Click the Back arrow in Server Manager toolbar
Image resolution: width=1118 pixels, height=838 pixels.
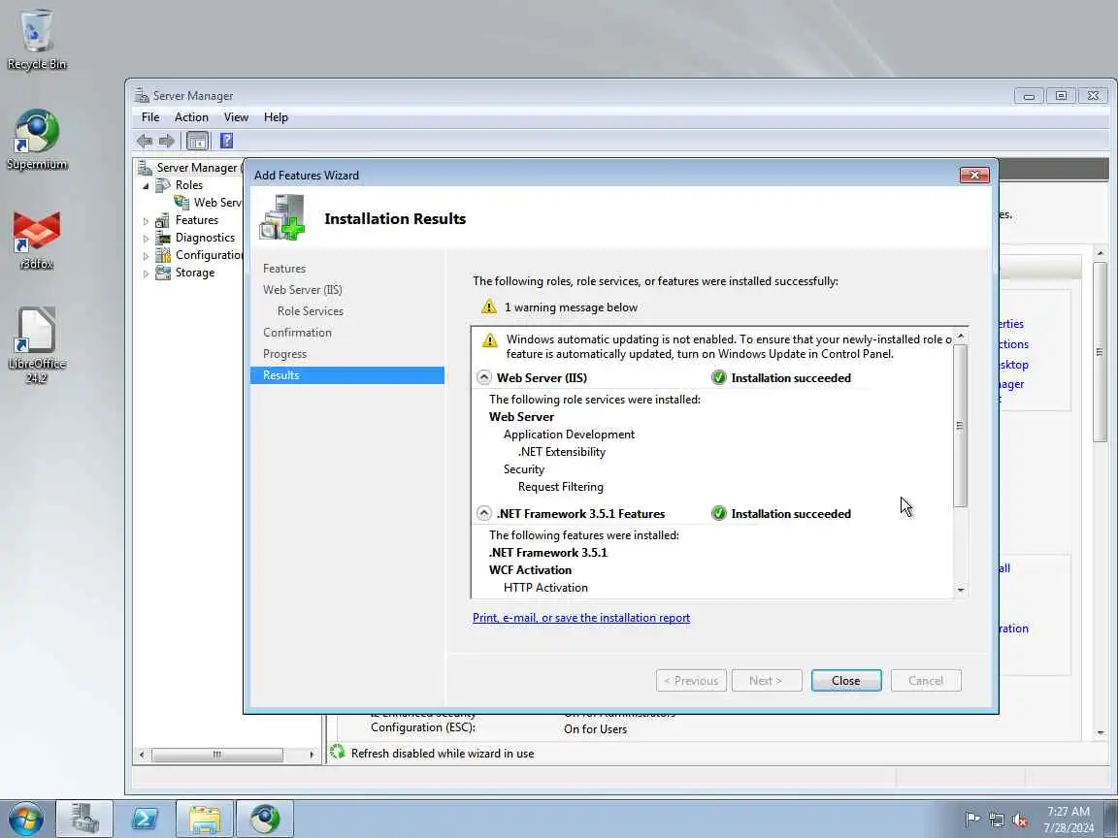[x=145, y=141]
